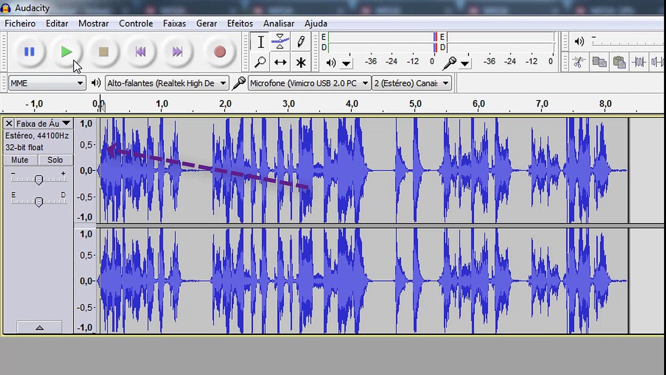666x375 pixels.
Task: Collapse the track with the bottom arrow button
Action: pos(39,328)
